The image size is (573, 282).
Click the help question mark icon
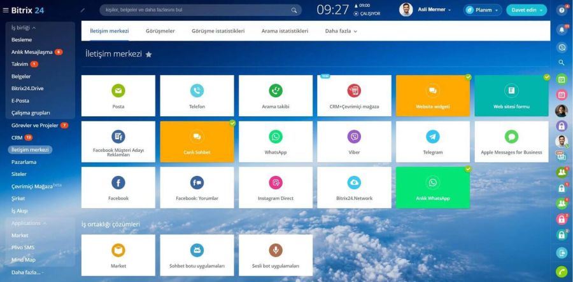[562, 10]
